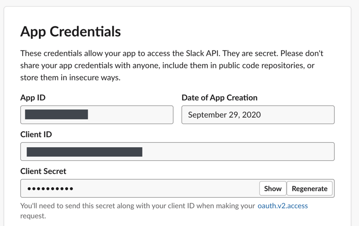This screenshot has height=226, width=359.
Task: Click the Client Secret label
Action: point(43,171)
